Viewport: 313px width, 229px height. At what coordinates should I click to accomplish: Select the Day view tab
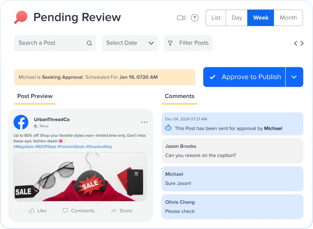coord(236,18)
